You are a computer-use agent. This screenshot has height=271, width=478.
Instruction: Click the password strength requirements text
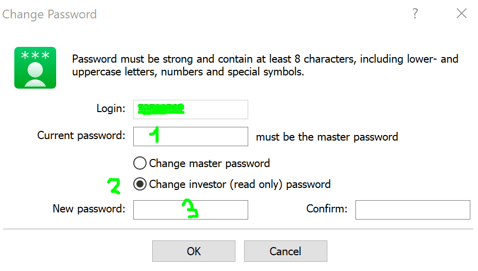[265, 66]
